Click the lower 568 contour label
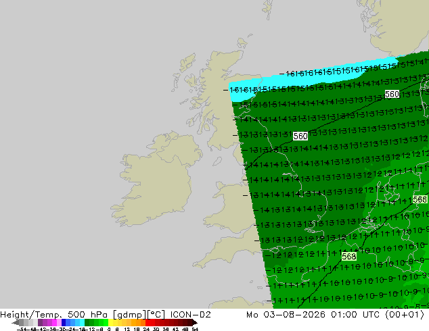 349,257
